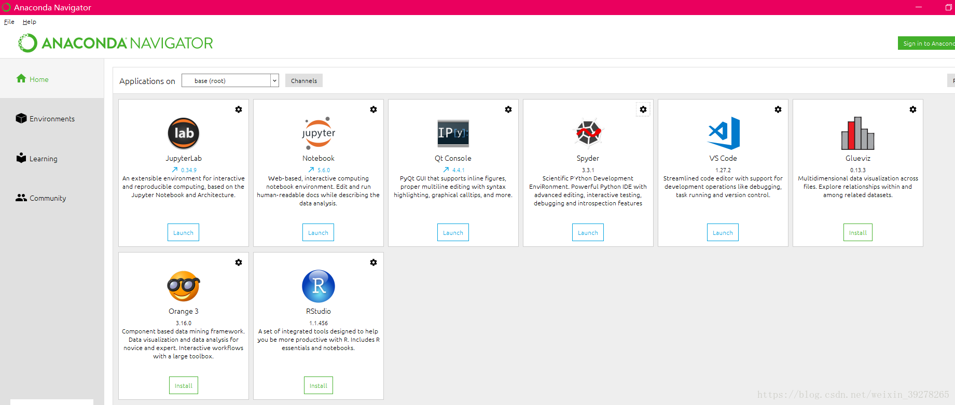Image resolution: width=955 pixels, height=405 pixels.
Task: Click the Learning book icon
Action: 21,158
